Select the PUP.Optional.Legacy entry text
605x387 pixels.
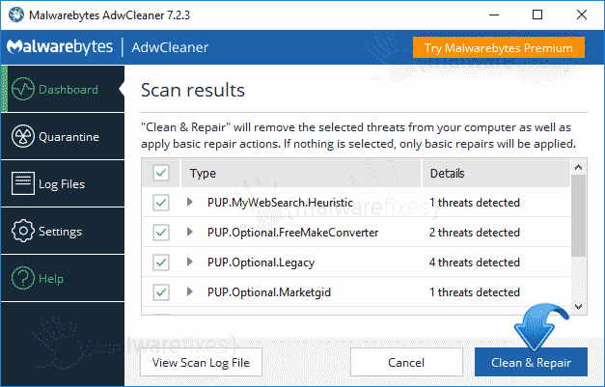261,263
